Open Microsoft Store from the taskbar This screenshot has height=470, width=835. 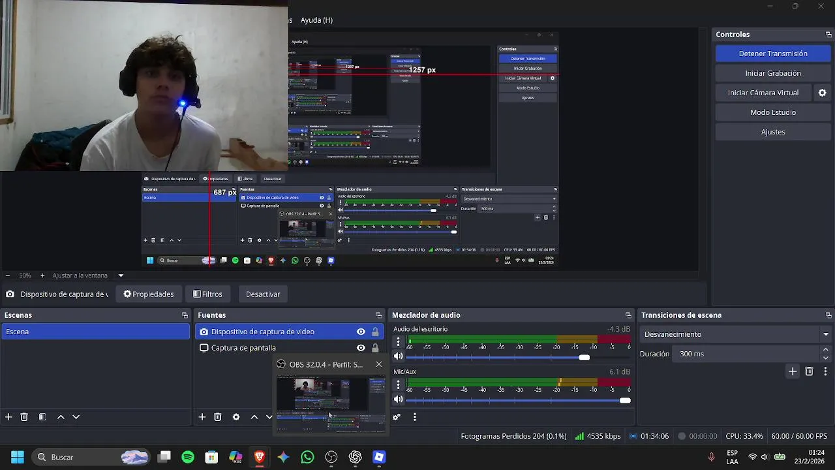point(211,457)
